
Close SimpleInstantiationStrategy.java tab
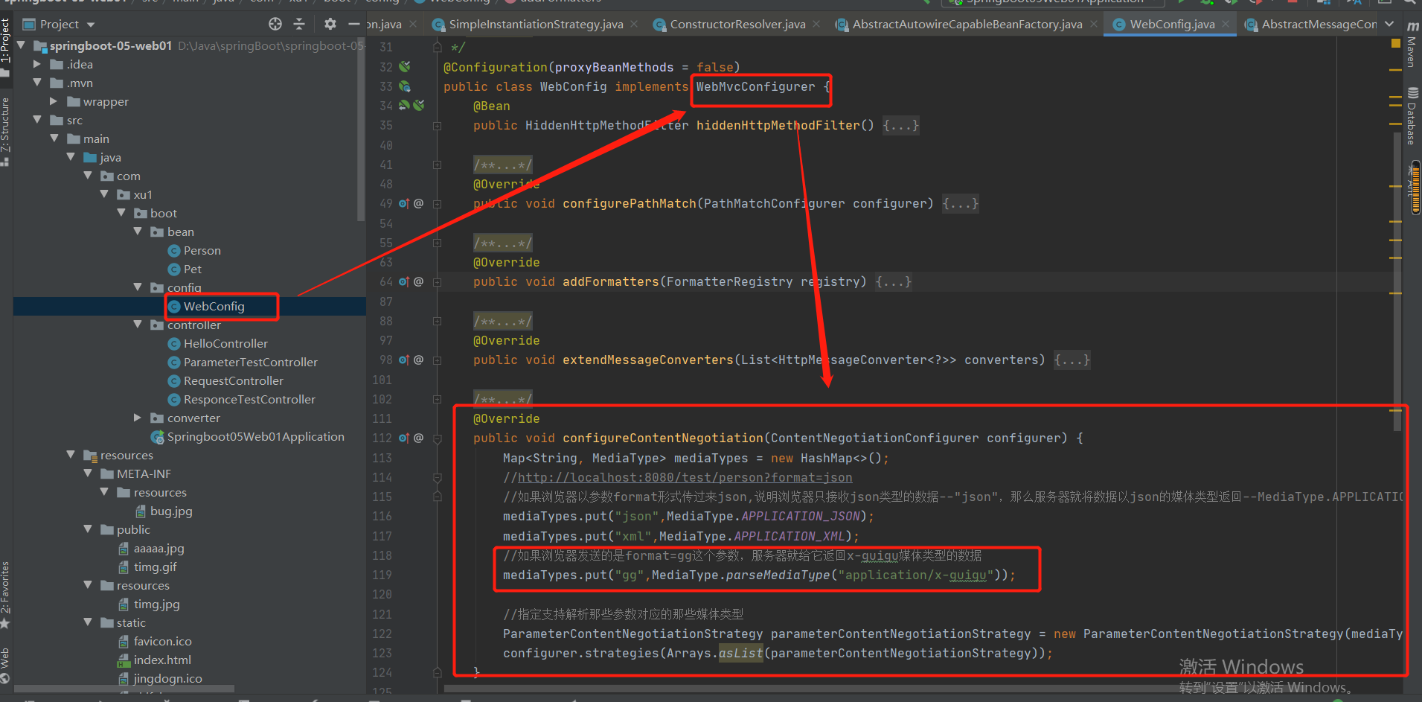[x=634, y=24]
